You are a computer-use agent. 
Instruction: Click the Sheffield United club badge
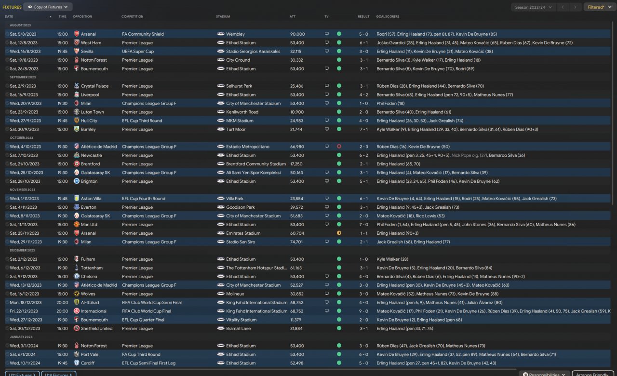[77, 329]
